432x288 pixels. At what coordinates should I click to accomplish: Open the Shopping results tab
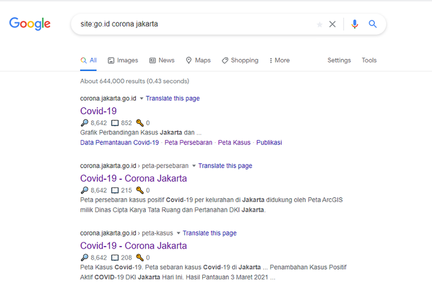click(x=240, y=60)
